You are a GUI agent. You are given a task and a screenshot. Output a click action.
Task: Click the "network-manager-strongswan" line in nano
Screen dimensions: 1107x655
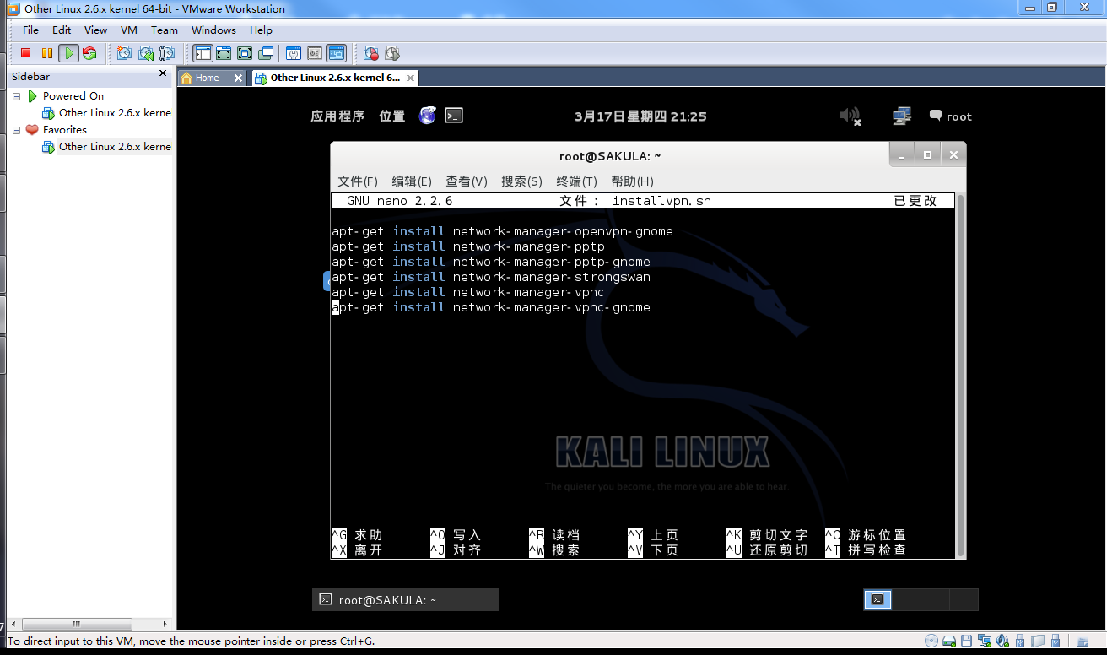[491, 277]
